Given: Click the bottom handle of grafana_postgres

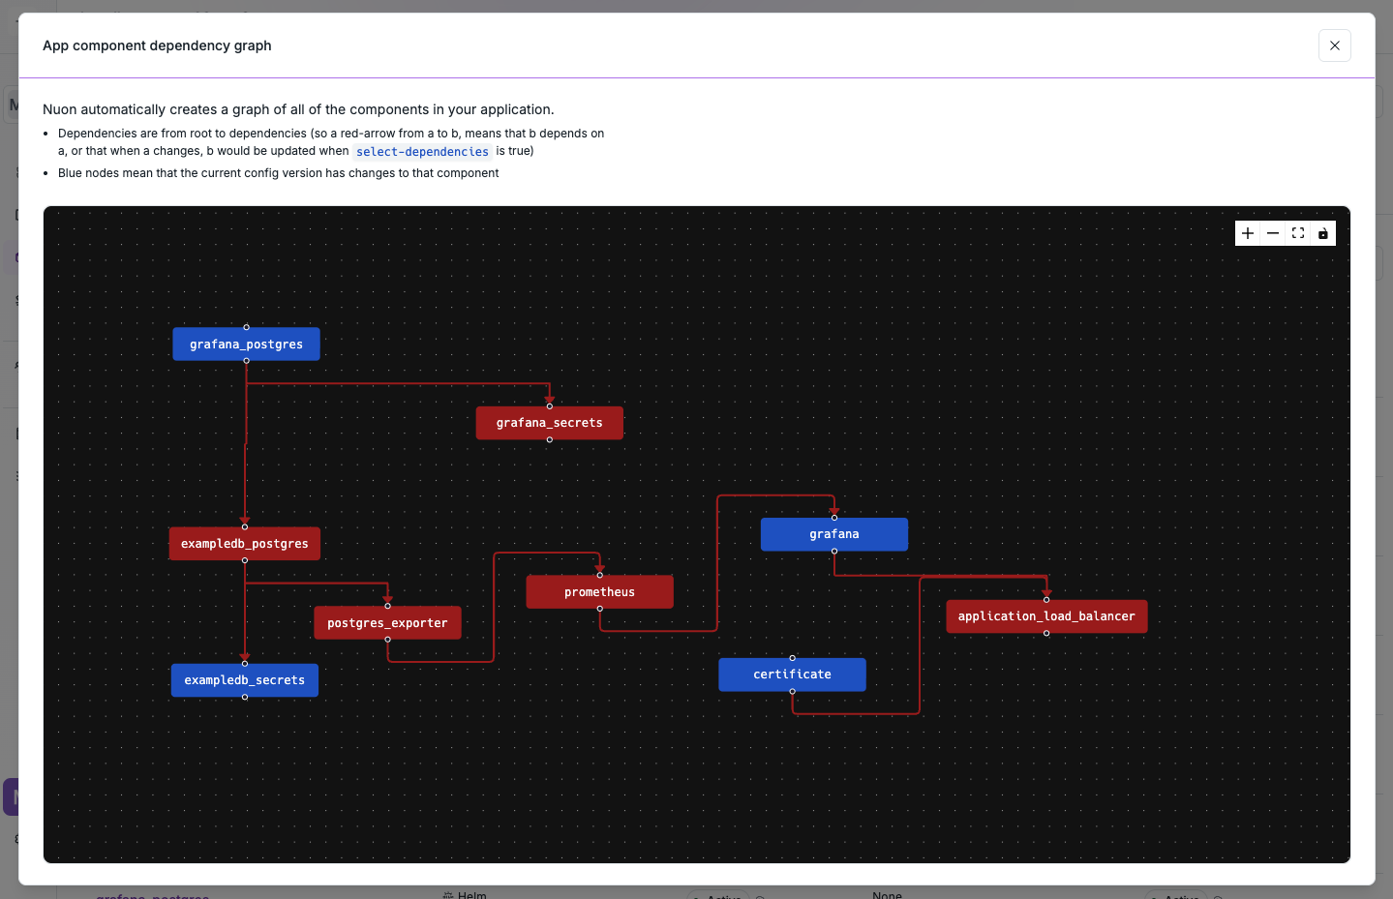Looking at the screenshot, I should click(x=246, y=360).
